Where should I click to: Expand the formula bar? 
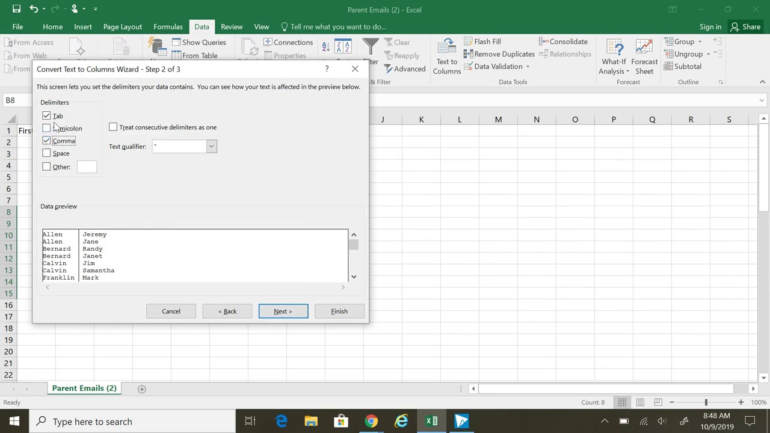(762, 100)
